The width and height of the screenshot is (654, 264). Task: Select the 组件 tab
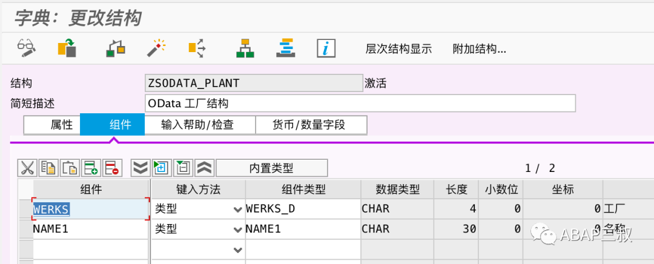point(113,124)
